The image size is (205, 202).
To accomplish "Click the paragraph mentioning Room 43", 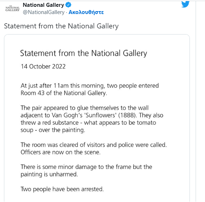I will (90, 89).
